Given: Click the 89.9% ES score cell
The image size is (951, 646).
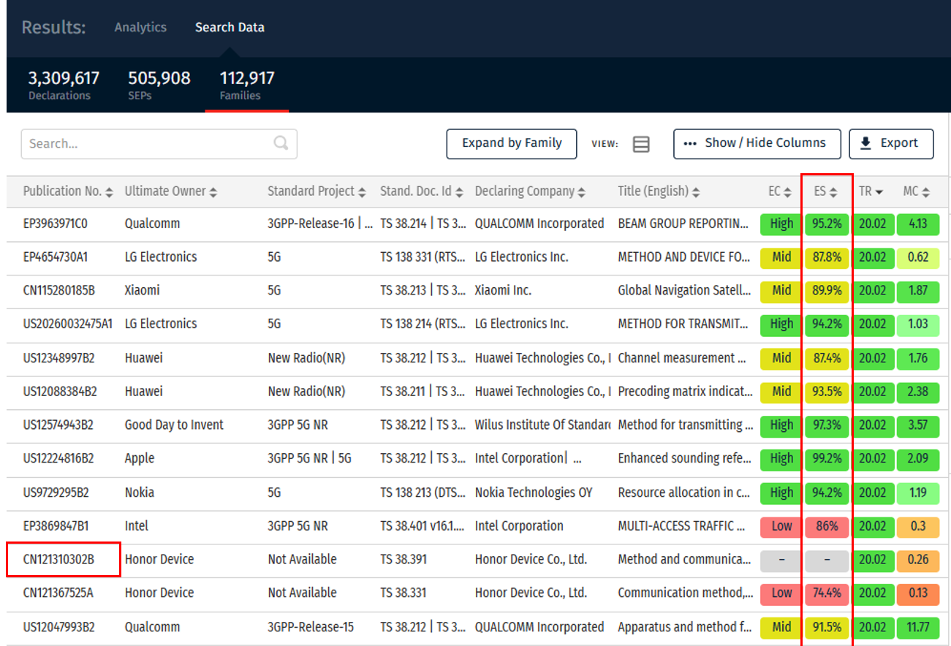Looking at the screenshot, I should [x=827, y=291].
